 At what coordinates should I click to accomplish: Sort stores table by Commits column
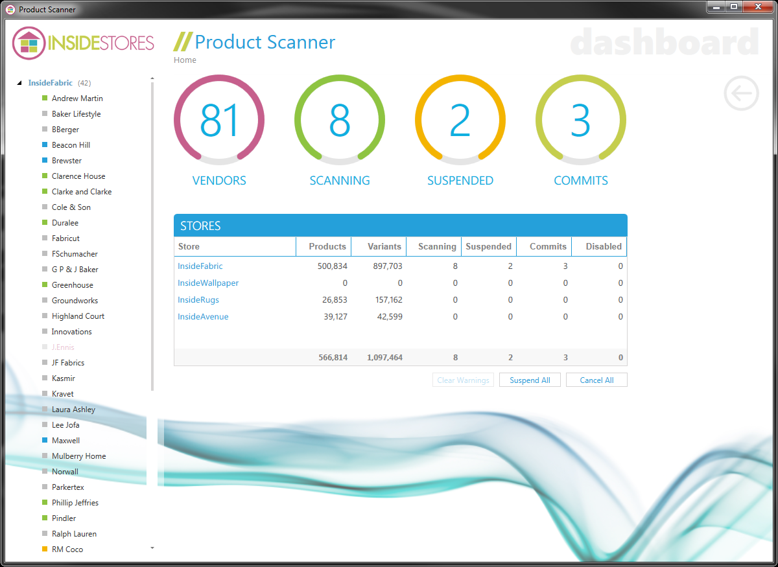544,246
